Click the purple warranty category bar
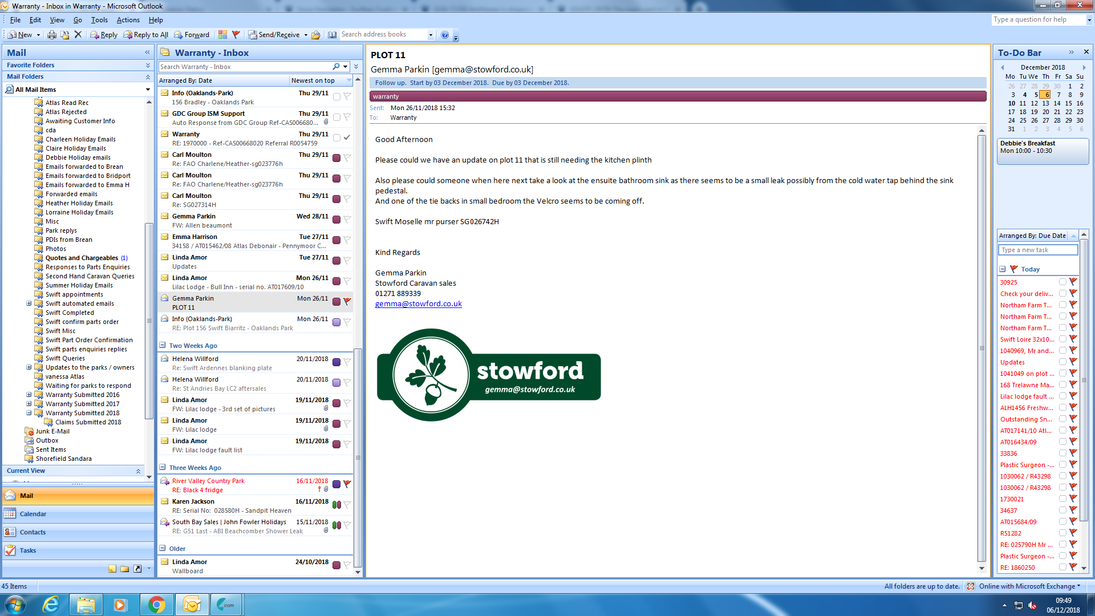 click(678, 96)
